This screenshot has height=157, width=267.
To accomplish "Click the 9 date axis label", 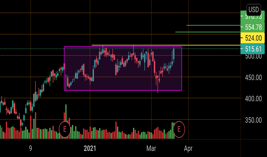I will 30,148.
